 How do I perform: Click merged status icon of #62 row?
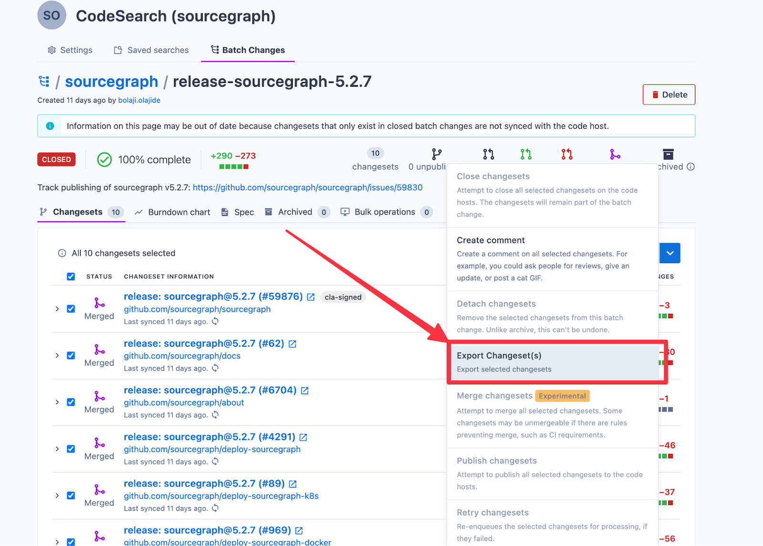[99, 350]
